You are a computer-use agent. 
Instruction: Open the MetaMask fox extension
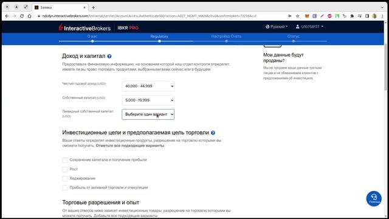pos(307,16)
